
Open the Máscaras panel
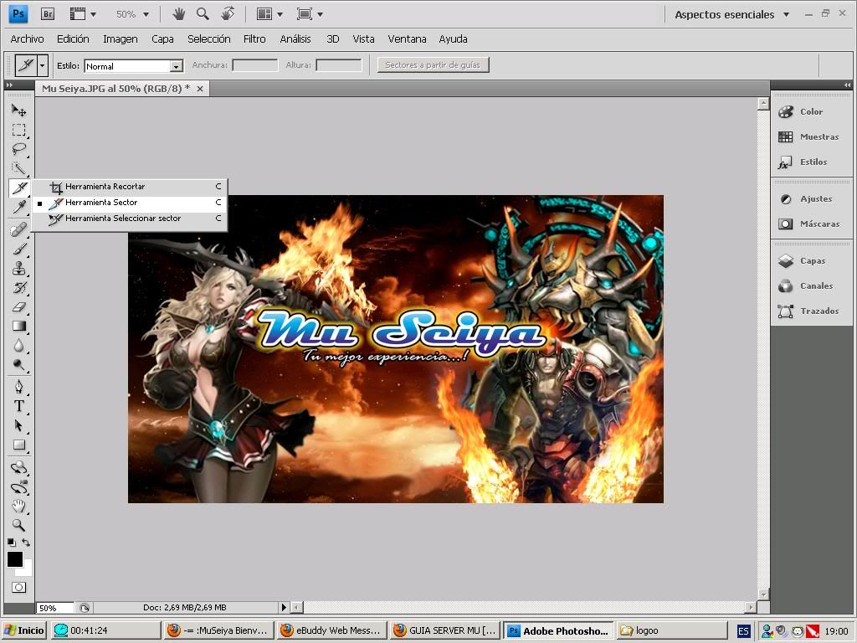pos(812,224)
